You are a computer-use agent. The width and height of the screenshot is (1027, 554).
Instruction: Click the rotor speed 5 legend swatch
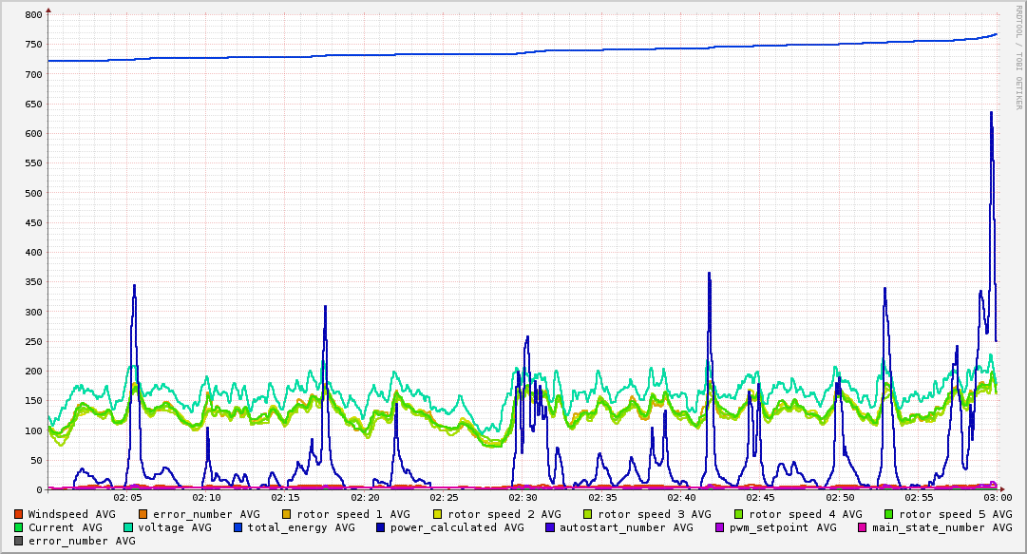pyautogui.click(x=889, y=514)
